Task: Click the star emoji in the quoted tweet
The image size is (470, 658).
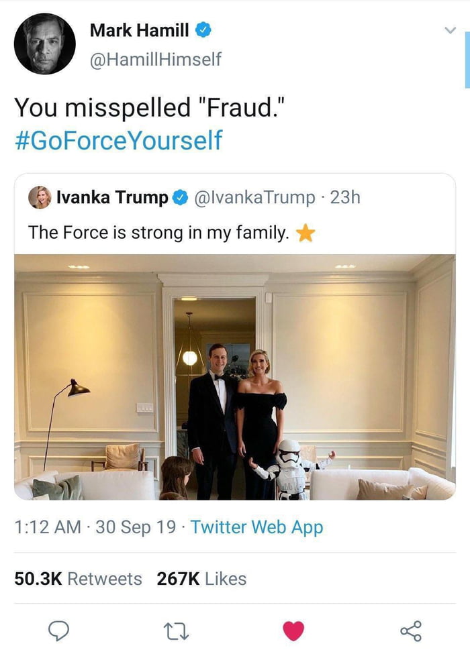Action: tap(305, 233)
